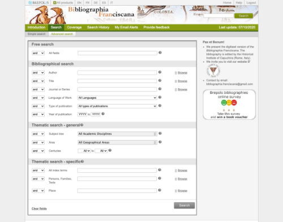
Task: Click help icon next to Author field
Action: [160, 72]
